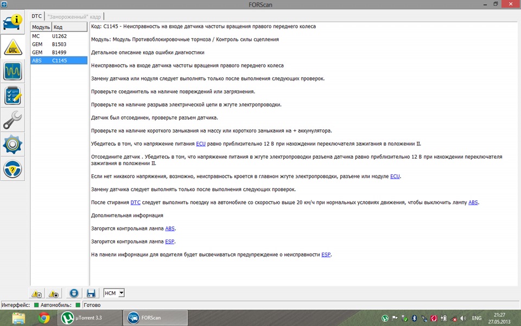This screenshot has width=521, height=326.
Task: Follow ESP link after 'предупреждение о неисправности'
Action: (326, 254)
